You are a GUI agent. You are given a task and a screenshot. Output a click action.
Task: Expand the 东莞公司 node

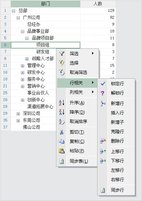(18, 121)
